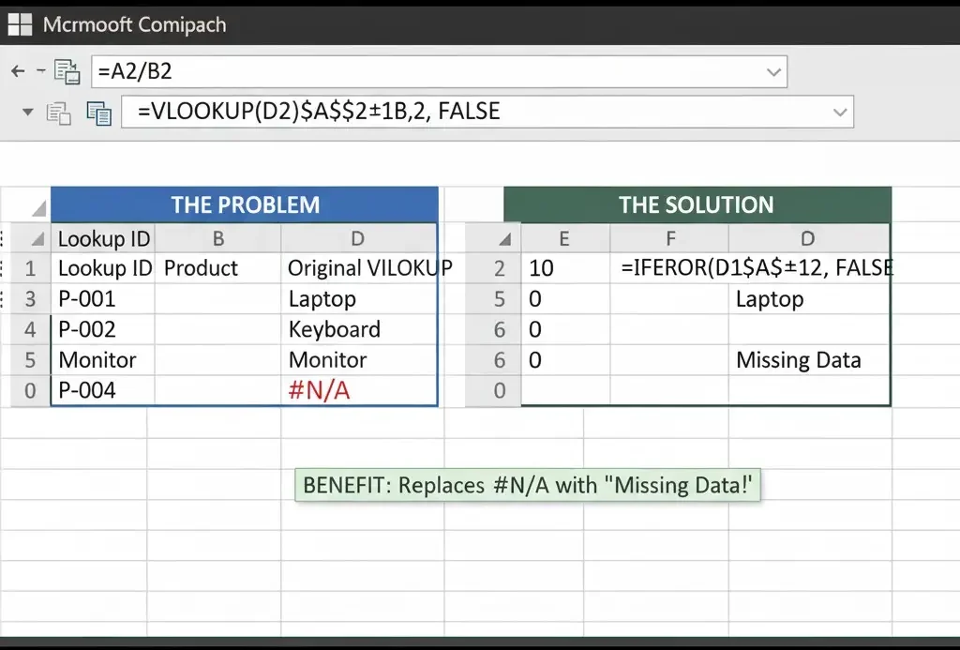Click the green BENEFIT note box
The height and width of the screenshot is (650, 960).
[528, 485]
